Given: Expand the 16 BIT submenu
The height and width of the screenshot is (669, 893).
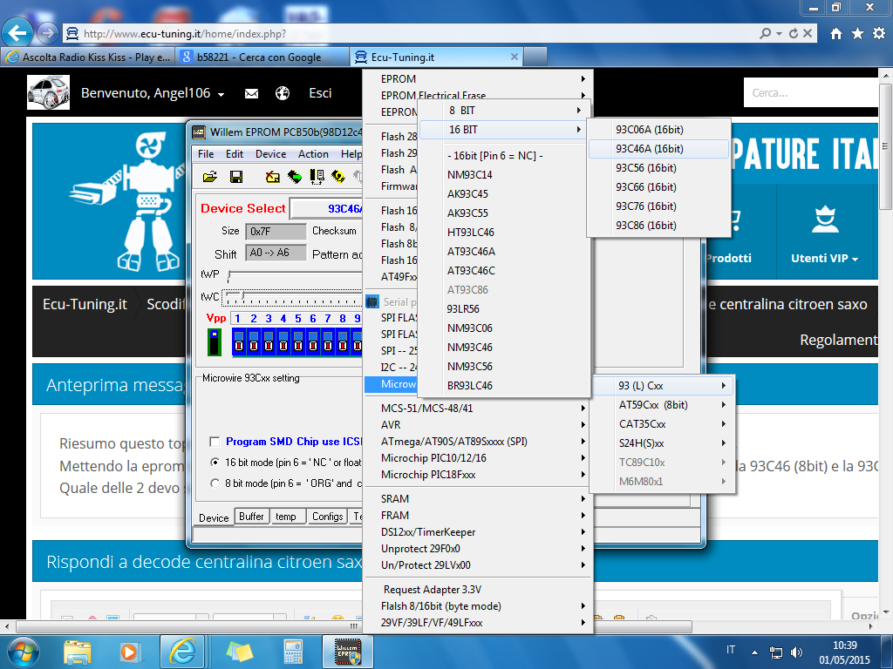Looking at the screenshot, I should pos(504,130).
